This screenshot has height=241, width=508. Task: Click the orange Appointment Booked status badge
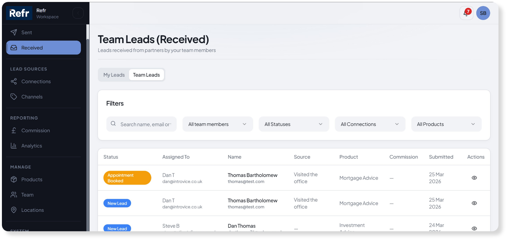coord(127,178)
